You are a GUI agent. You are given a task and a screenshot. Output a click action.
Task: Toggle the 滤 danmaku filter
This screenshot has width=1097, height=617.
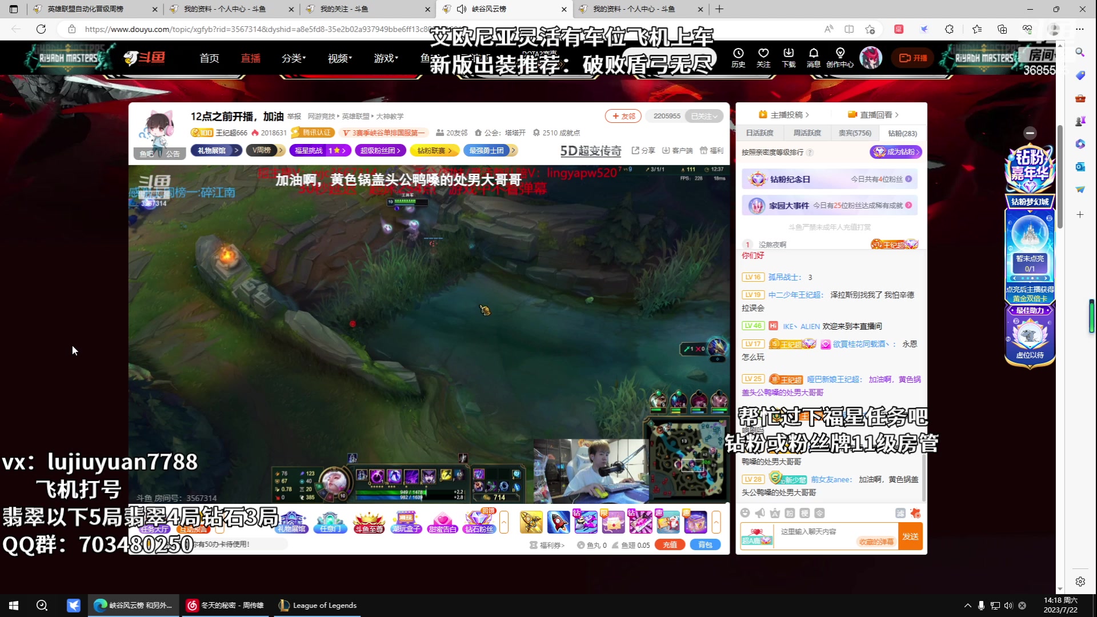point(900,513)
